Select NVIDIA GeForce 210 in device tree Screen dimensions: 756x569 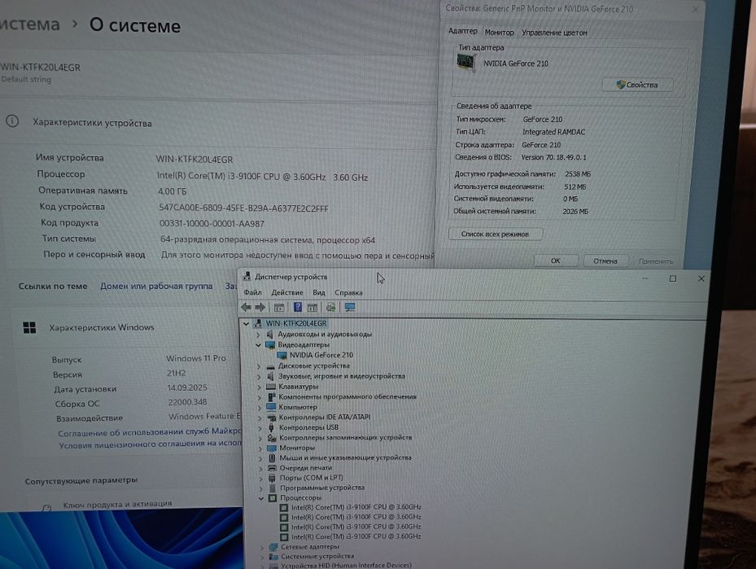pyautogui.click(x=321, y=355)
